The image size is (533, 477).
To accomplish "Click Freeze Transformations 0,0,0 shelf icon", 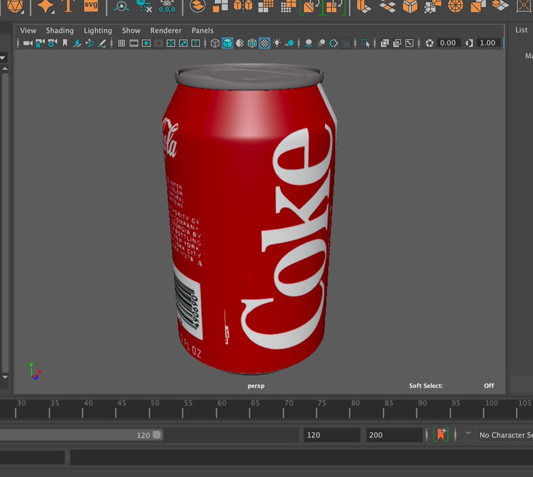I will coord(167,6).
